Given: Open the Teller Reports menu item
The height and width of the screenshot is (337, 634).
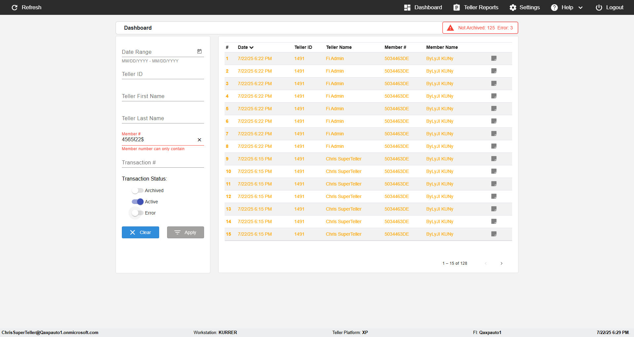Looking at the screenshot, I should (476, 7).
